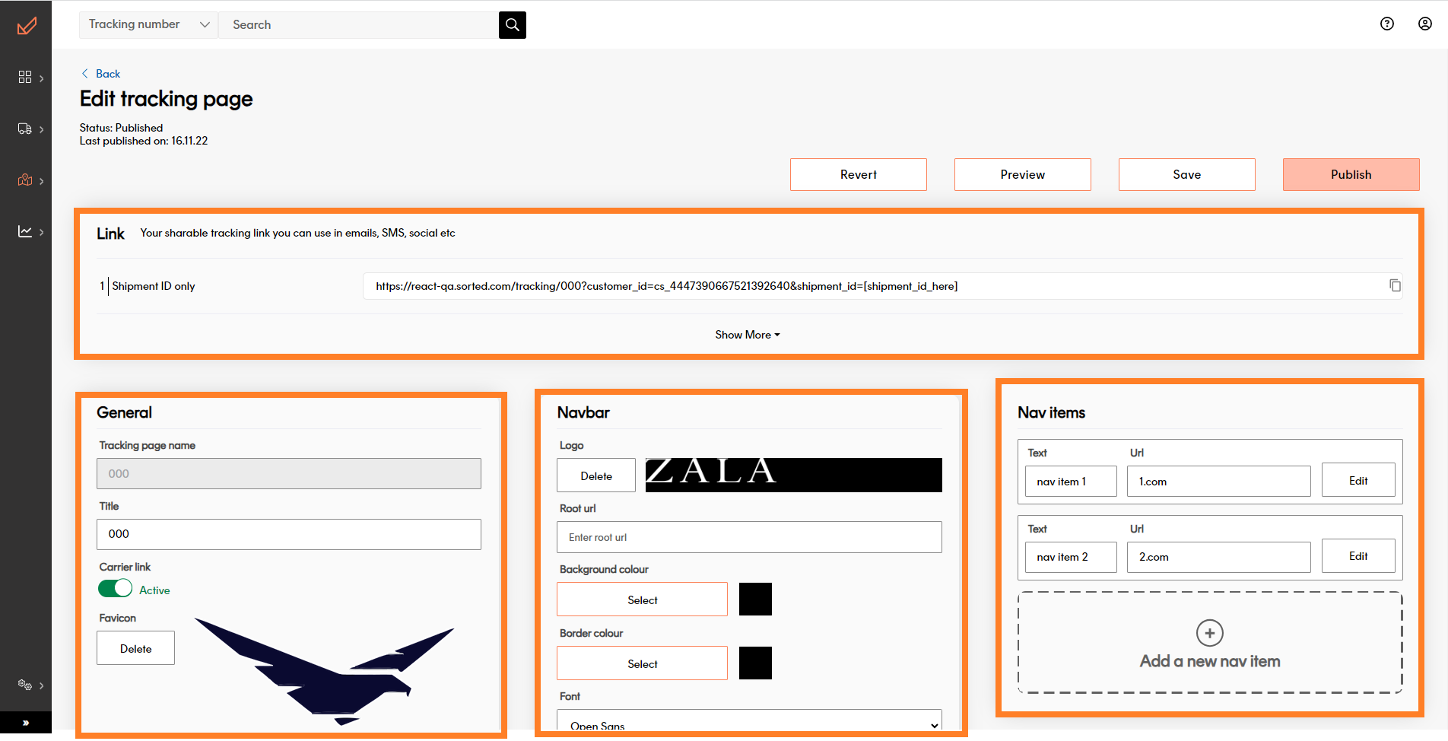Copy the shareable tracking link using the copy icon

1396,285
